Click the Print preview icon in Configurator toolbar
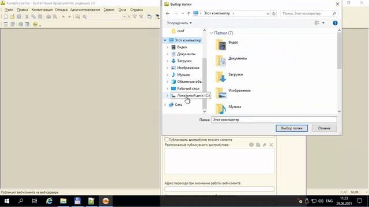The width and height of the screenshot is (369, 207). pyautogui.click(x=55, y=17)
